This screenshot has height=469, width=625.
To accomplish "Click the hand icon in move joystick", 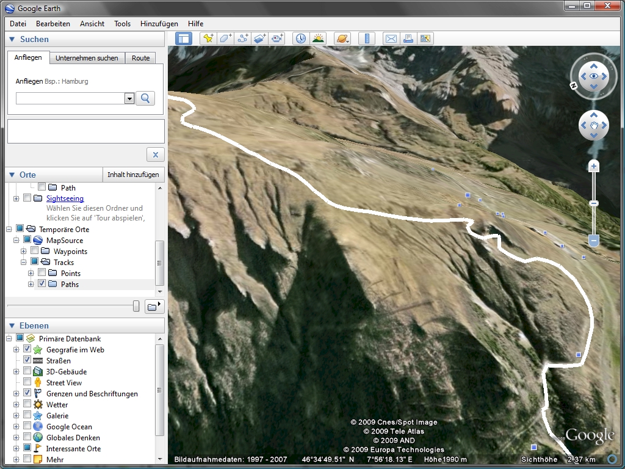I will pyautogui.click(x=594, y=125).
